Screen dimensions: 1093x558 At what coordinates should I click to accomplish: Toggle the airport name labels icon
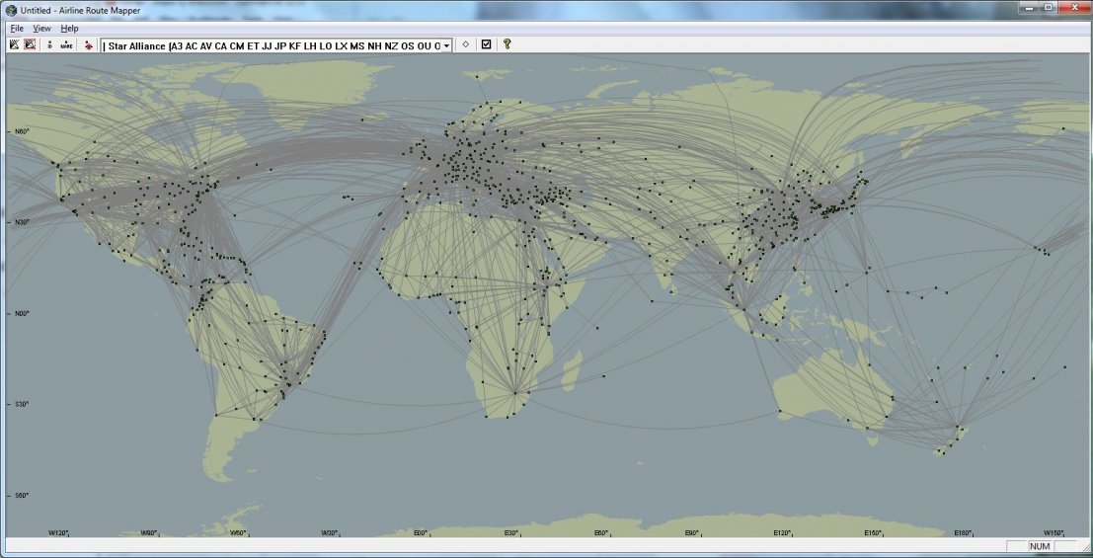(66, 44)
